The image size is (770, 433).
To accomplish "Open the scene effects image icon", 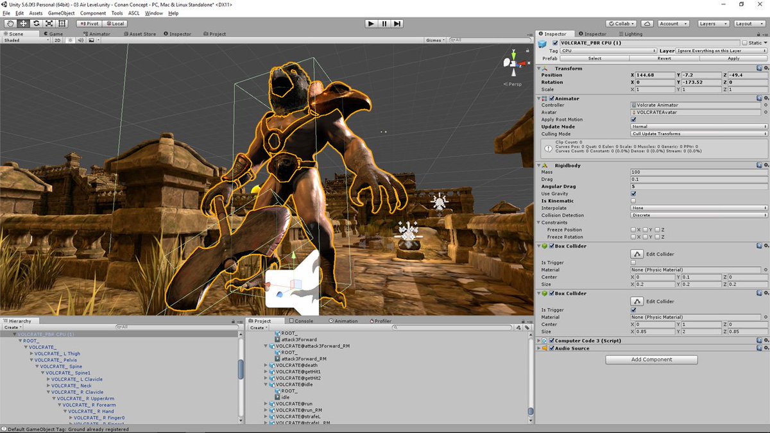I will tap(92, 40).
